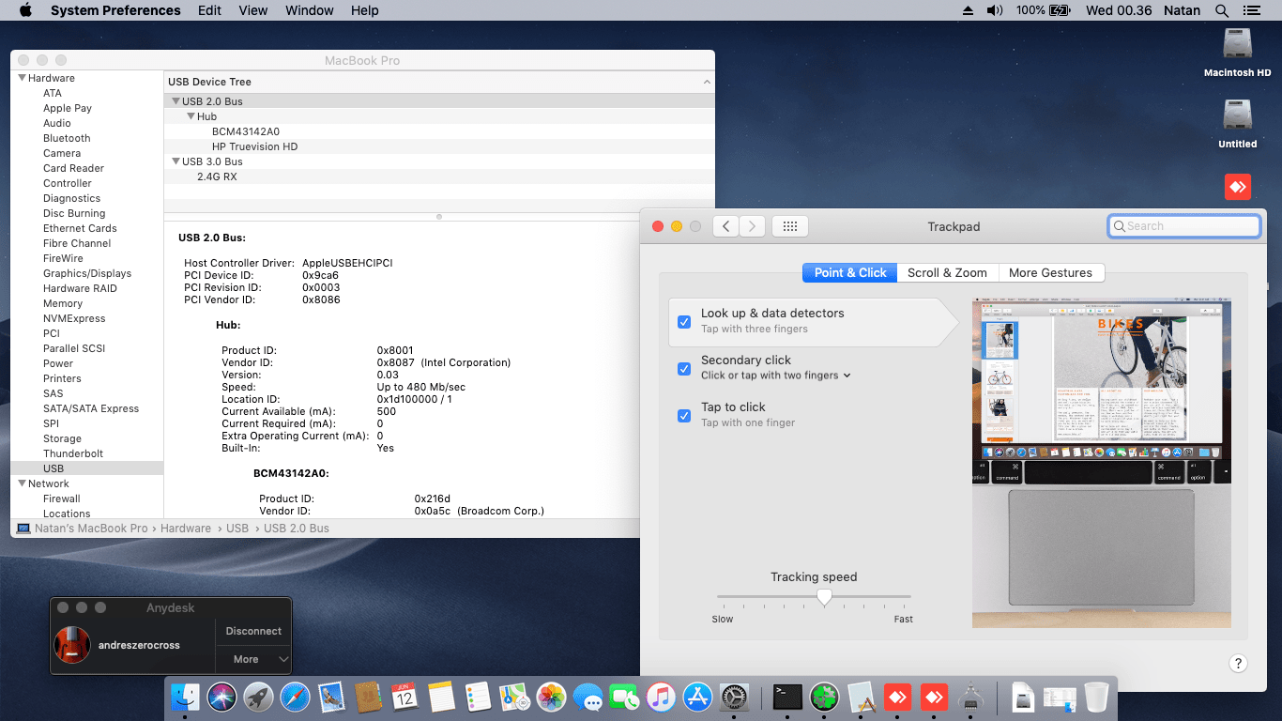
Task: Select the Point & Click tab
Action: tap(850, 272)
